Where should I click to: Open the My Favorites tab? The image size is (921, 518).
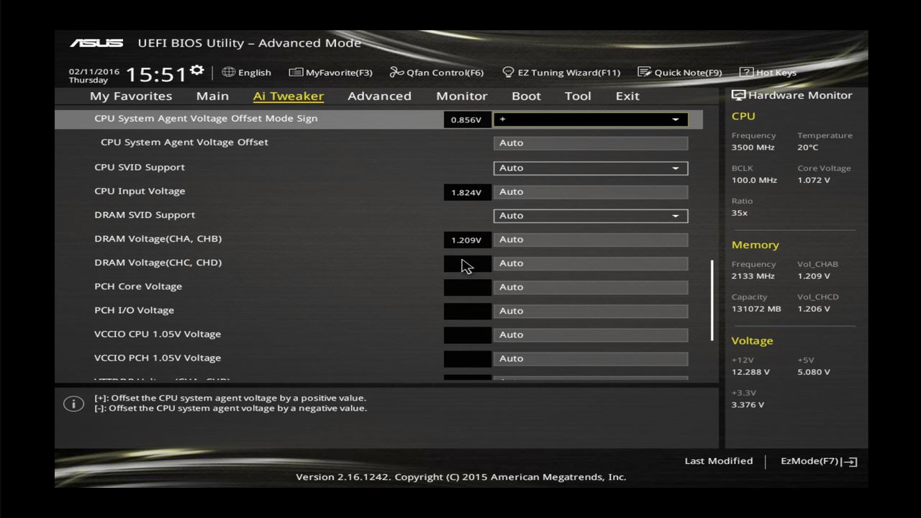(x=131, y=96)
